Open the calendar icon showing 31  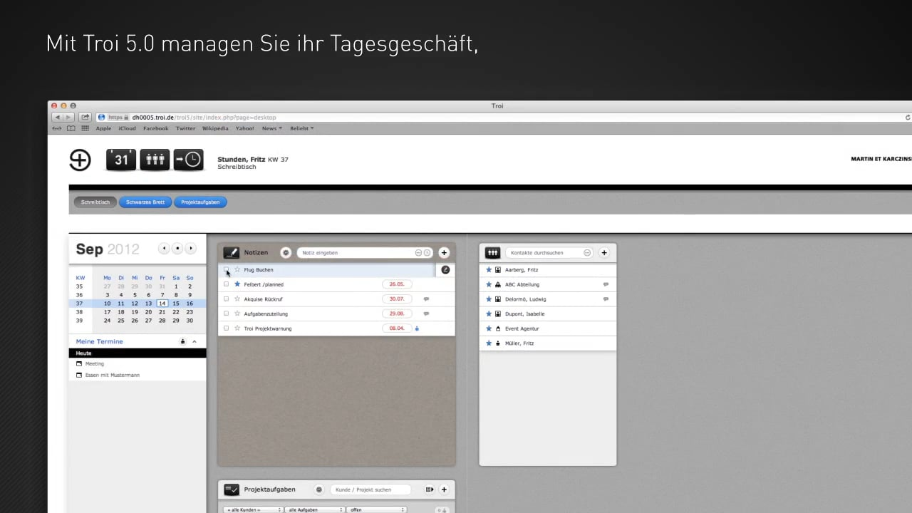(120, 160)
